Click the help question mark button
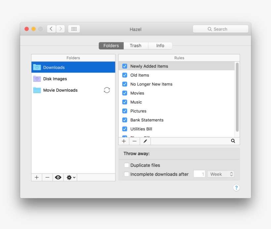The height and width of the screenshot is (229, 271). pyautogui.click(x=236, y=188)
